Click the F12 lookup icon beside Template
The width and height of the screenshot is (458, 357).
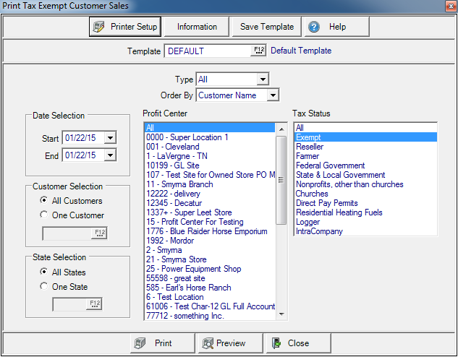258,51
